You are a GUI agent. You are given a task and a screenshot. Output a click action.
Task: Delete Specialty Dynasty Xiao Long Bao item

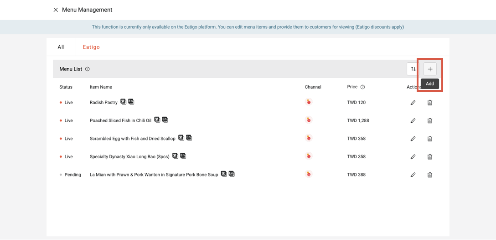(x=429, y=157)
